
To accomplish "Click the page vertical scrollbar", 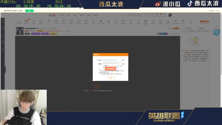I will (x=221, y=44).
